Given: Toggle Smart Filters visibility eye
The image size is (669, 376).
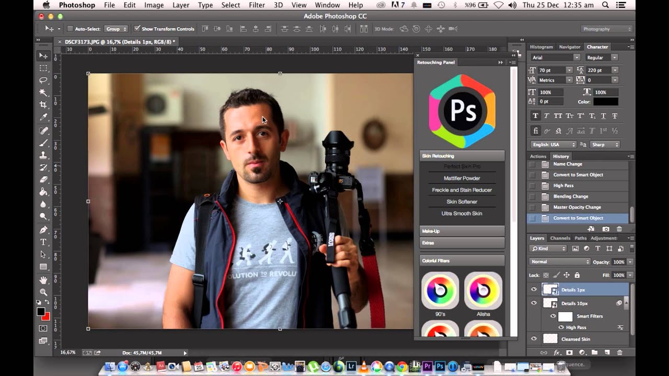Looking at the screenshot, I should pos(553,316).
